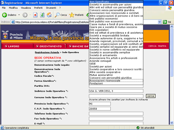Open the Preferiti menu
174x130 pixels.
(x=38, y=8)
